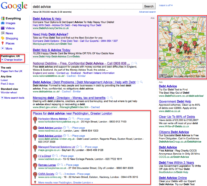Open Clear Up To 85% of Debts ad
The width and height of the screenshot is (207, 186).
[x=177, y=117]
